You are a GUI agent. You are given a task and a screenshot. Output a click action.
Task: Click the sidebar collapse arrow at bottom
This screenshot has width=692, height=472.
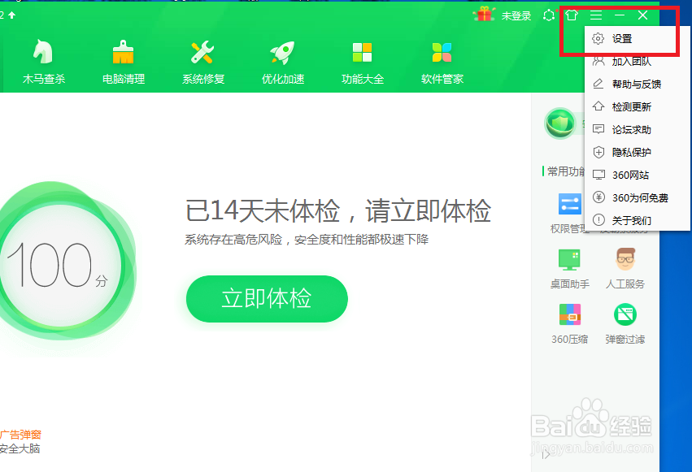point(546,454)
